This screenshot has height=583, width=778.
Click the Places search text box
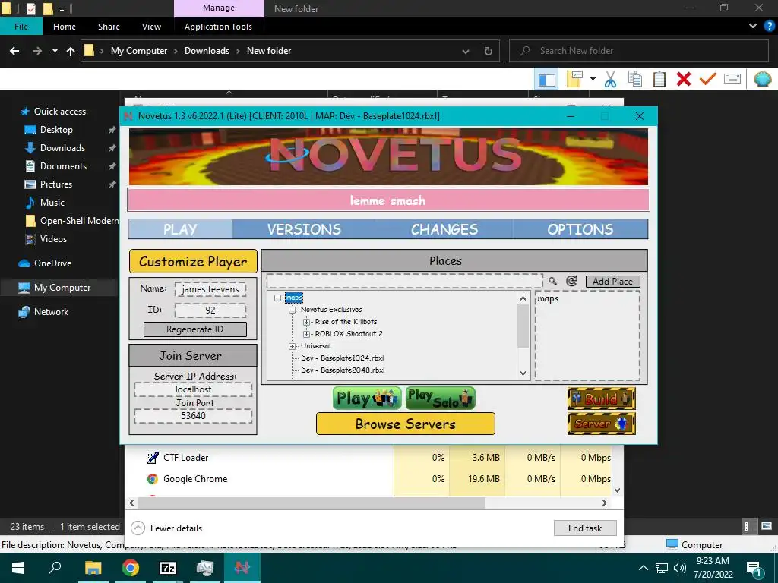[x=404, y=281]
